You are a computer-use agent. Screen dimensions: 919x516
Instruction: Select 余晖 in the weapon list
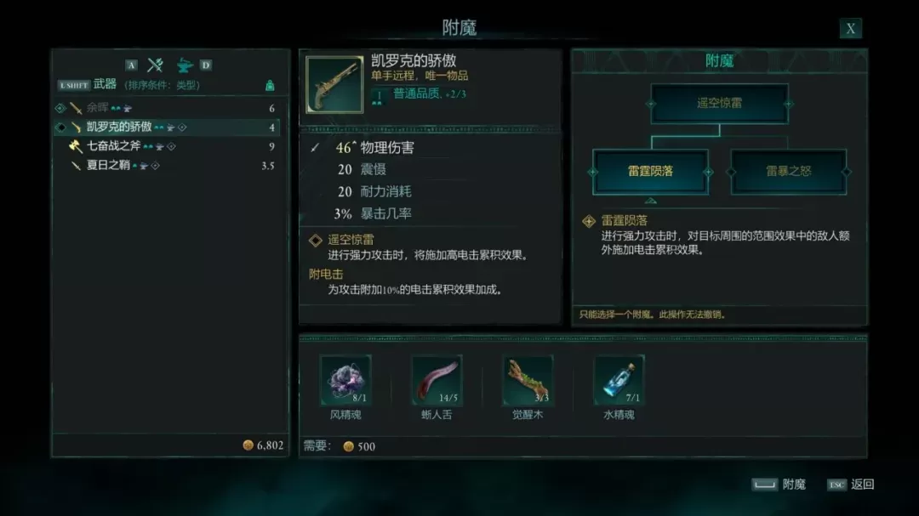click(167, 108)
